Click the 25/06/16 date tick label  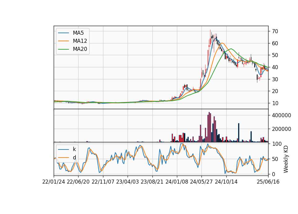point(268,182)
